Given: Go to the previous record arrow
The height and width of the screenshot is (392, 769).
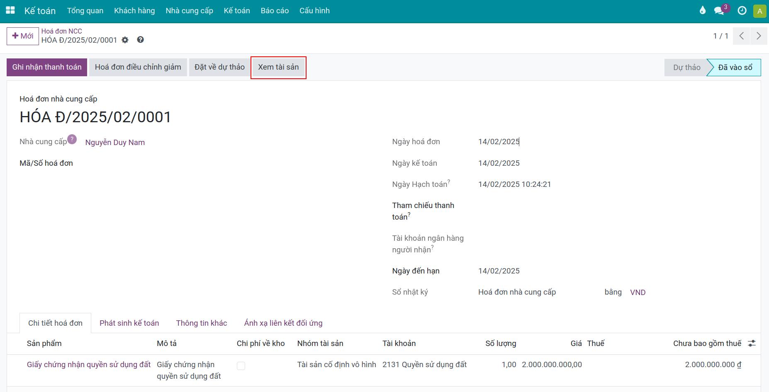Looking at the screenshot, I should tap(742, 36).
